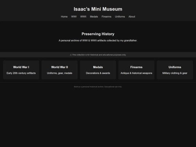Click the educational purposes notice text
The width and height of the screenshot is (196, 147).
tap(99, 55)
